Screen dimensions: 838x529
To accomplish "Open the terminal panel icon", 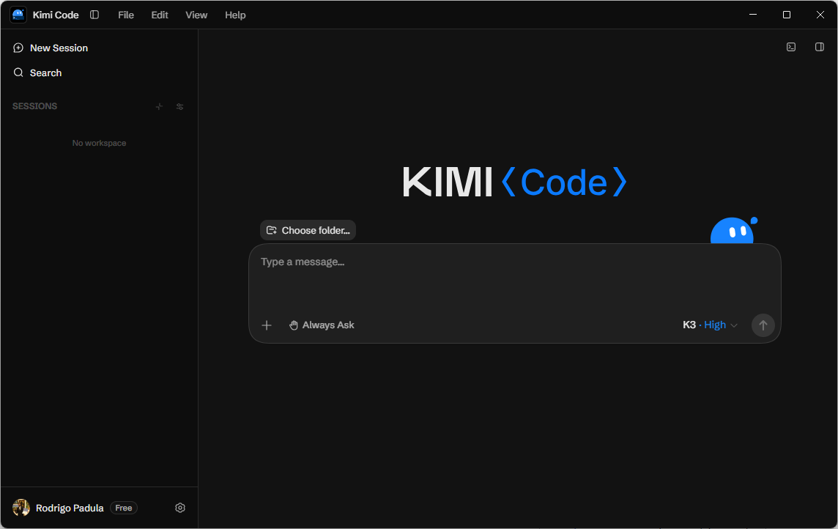I will (x=791, y=47).
